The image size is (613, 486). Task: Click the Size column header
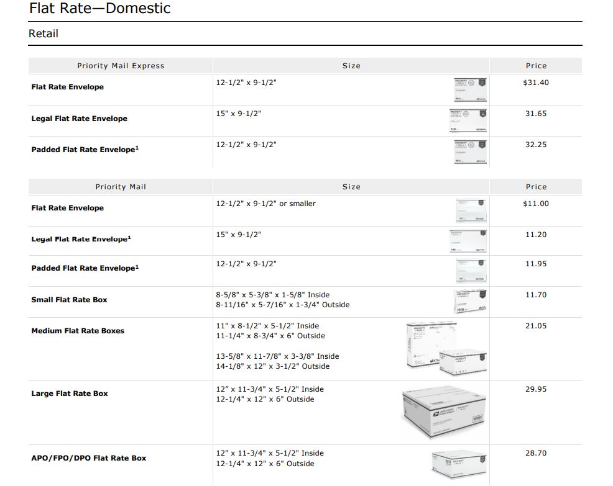click(x=351, y=66)
